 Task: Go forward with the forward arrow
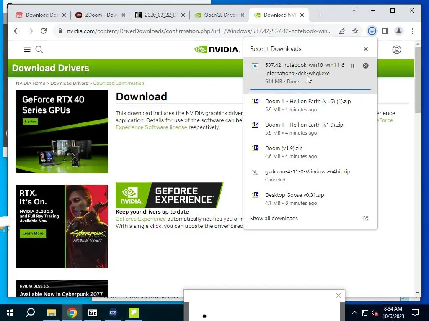coord(30,31)
